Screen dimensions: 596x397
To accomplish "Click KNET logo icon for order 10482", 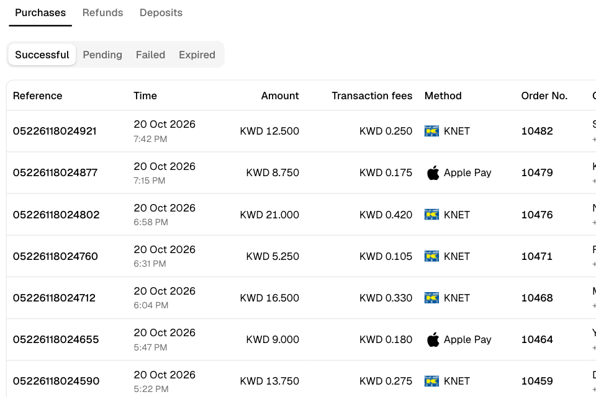I will click(x=431, y=131).
